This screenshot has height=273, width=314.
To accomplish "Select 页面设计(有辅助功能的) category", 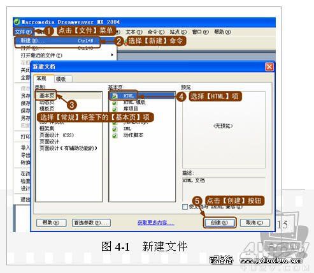I will pos(68,148).
